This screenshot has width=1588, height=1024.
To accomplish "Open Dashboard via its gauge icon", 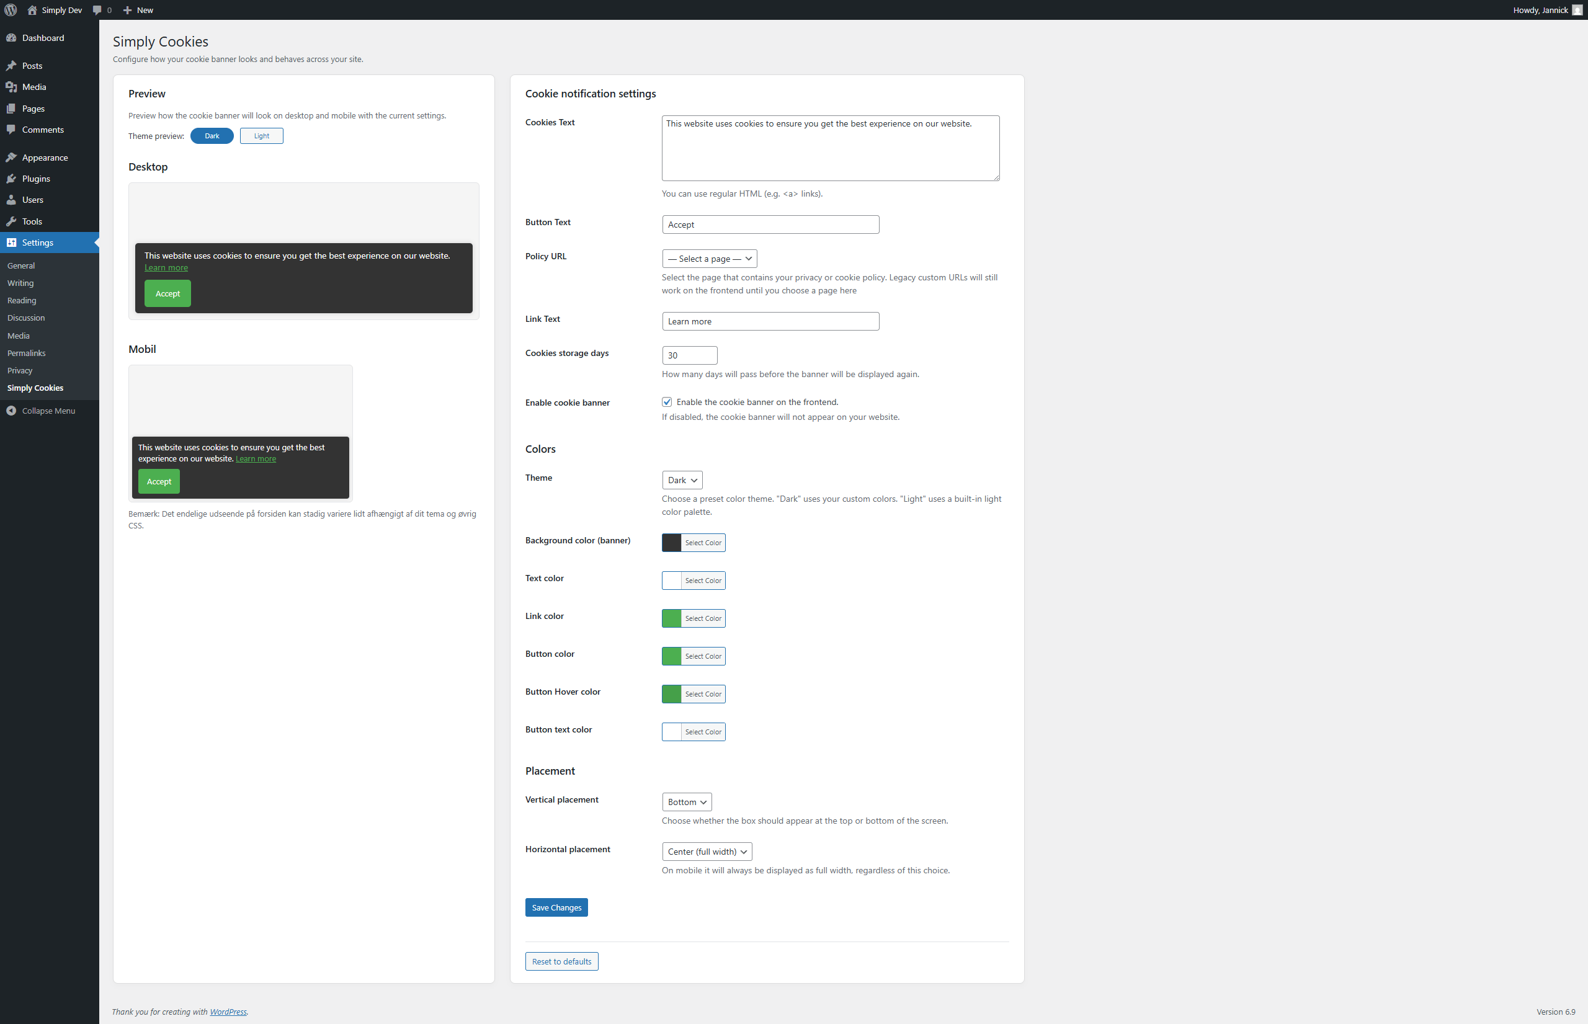I will coord(11,38).
